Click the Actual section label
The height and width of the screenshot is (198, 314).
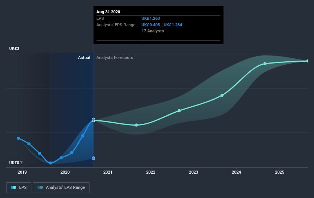point(84,57)
